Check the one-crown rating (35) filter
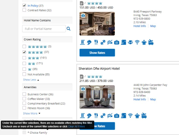 pyautogui.click(x=24, y=69)
